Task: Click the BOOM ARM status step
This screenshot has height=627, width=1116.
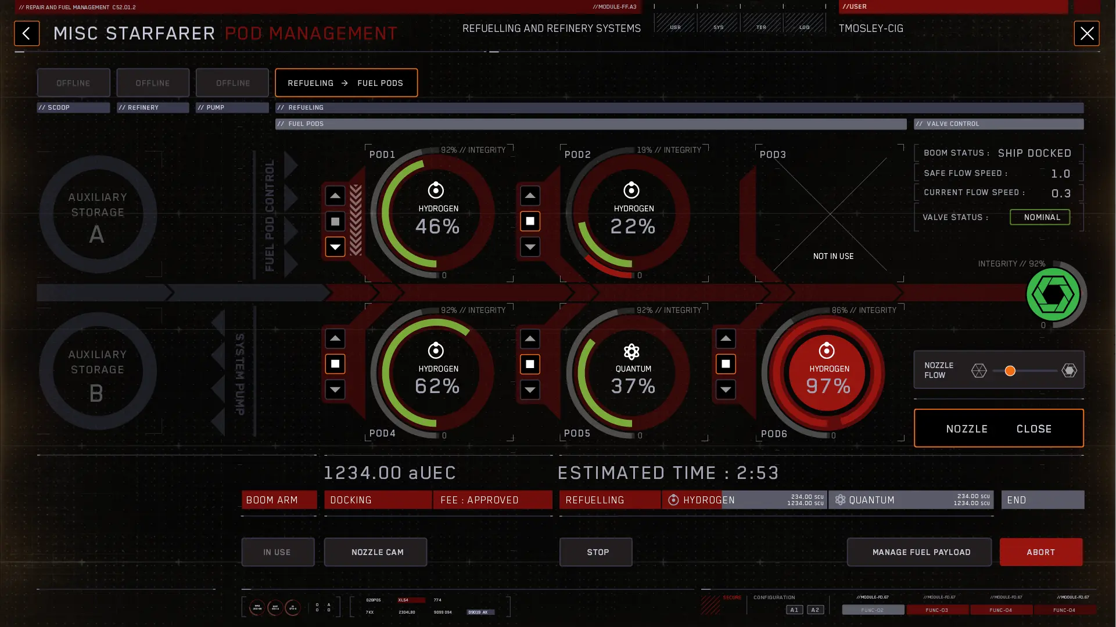Action: [279, 500]
